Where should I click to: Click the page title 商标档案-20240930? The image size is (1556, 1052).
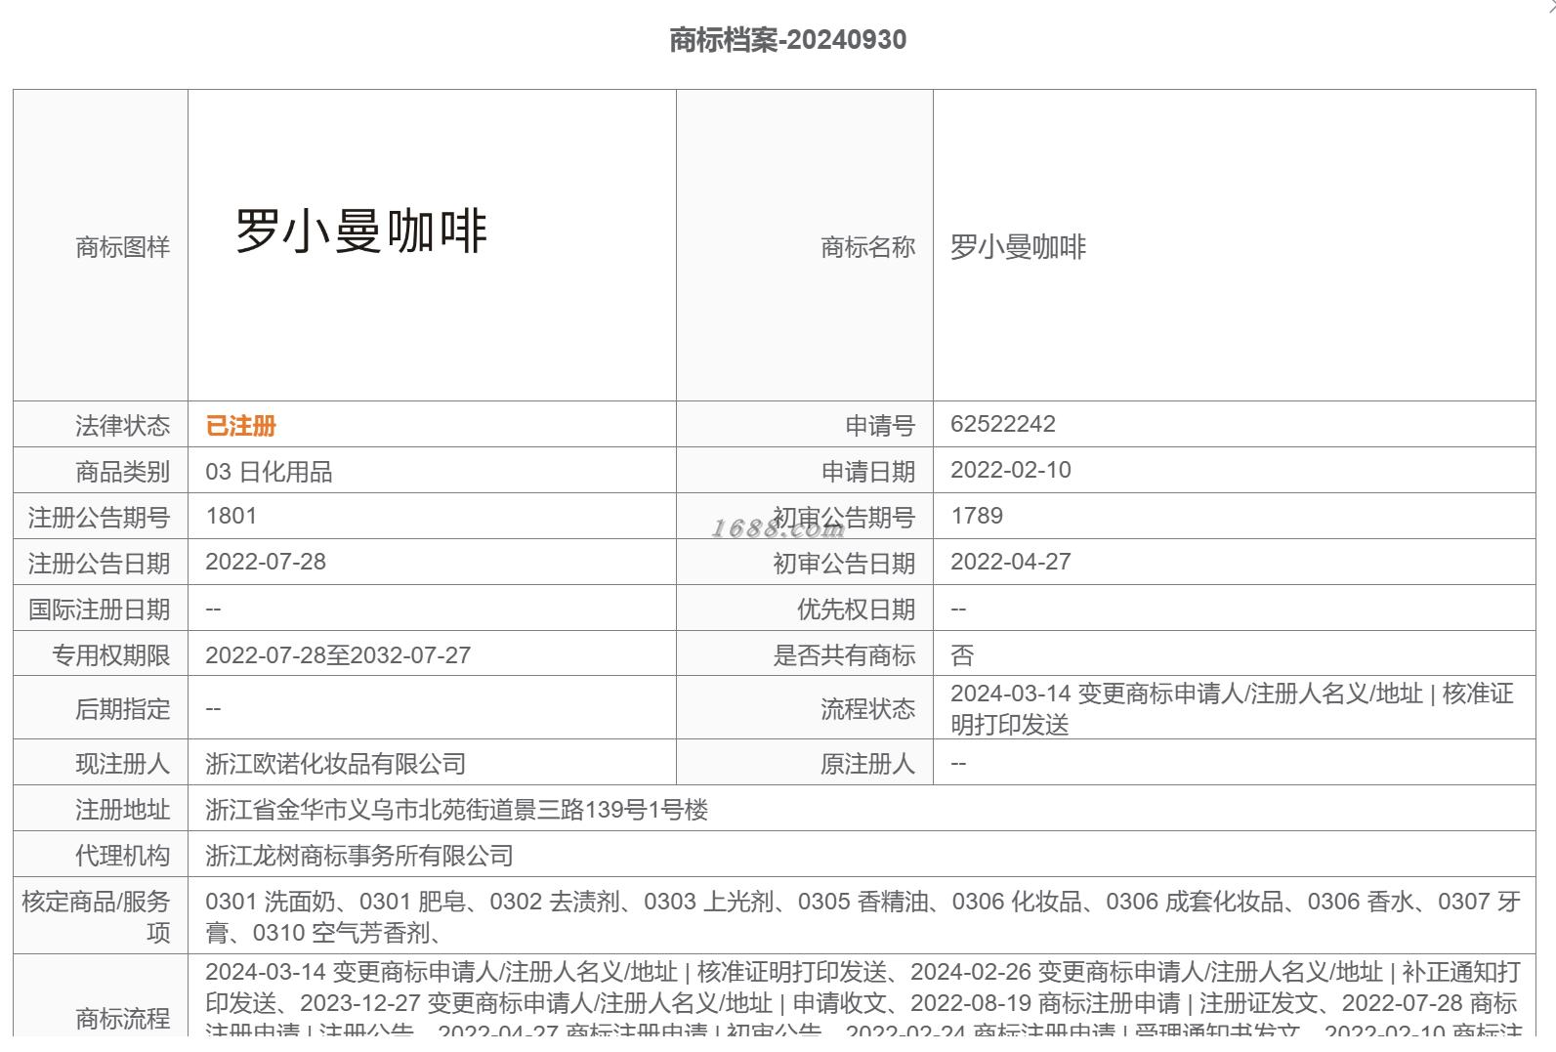tap(787, 40)
